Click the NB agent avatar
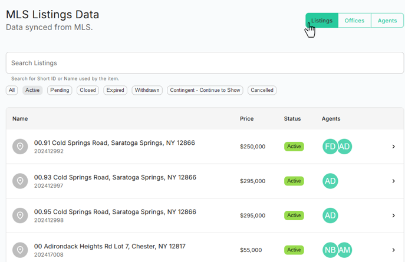The width and height of the screenshot is (405, 262). pos(330,250)
